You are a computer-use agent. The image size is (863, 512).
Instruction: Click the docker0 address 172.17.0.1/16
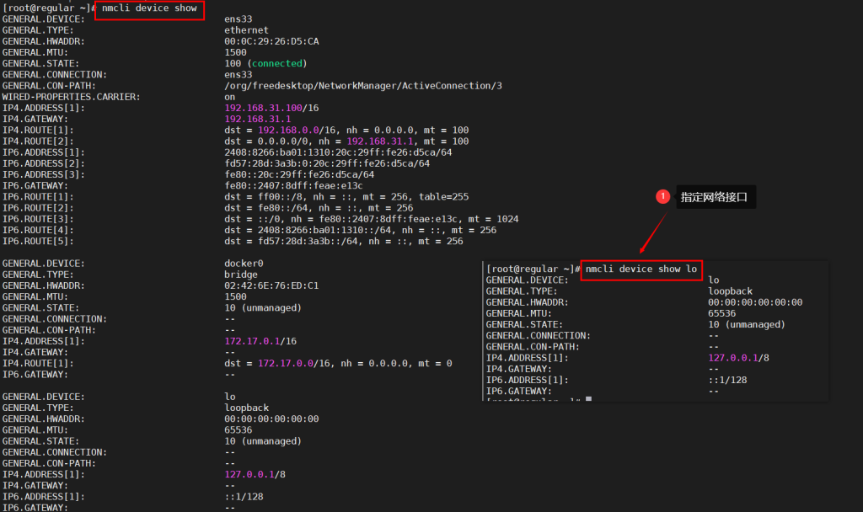[x=255, y=340]
